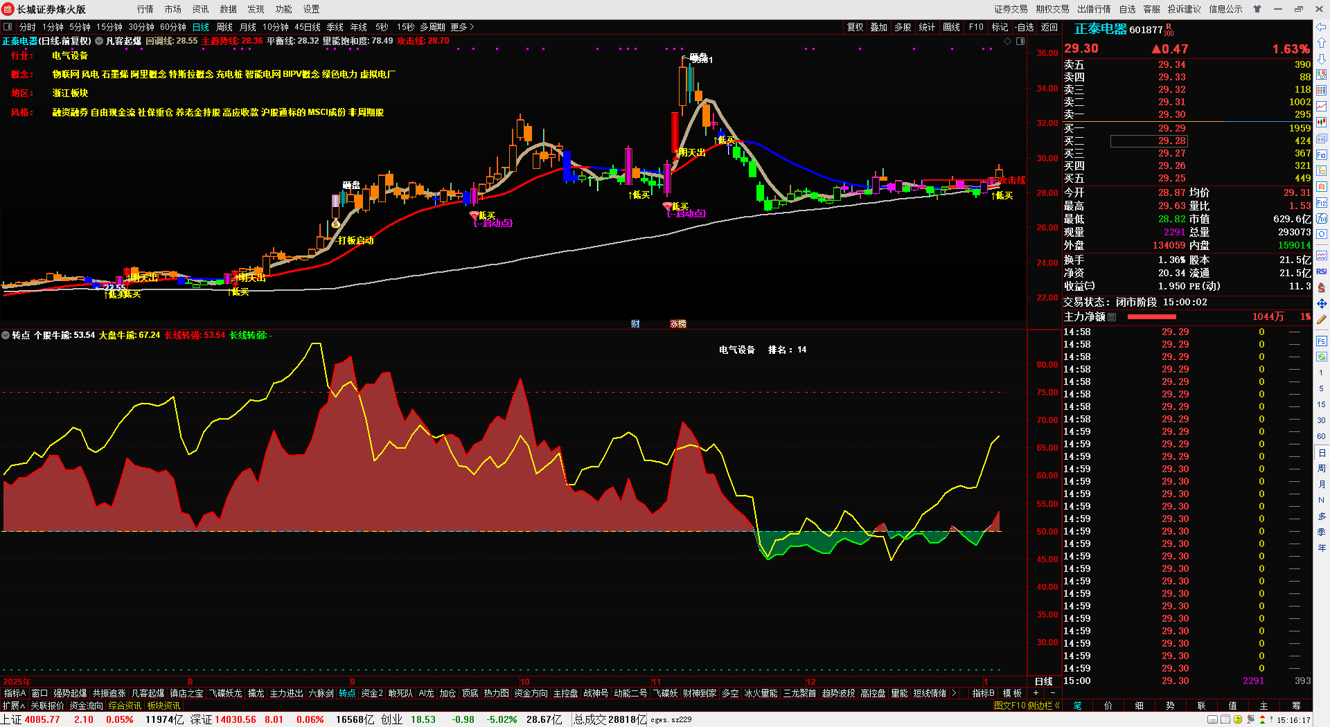Click the 画线 drawing button
This screenshot has width=1330, height=727.
click(x=952, y=27)
